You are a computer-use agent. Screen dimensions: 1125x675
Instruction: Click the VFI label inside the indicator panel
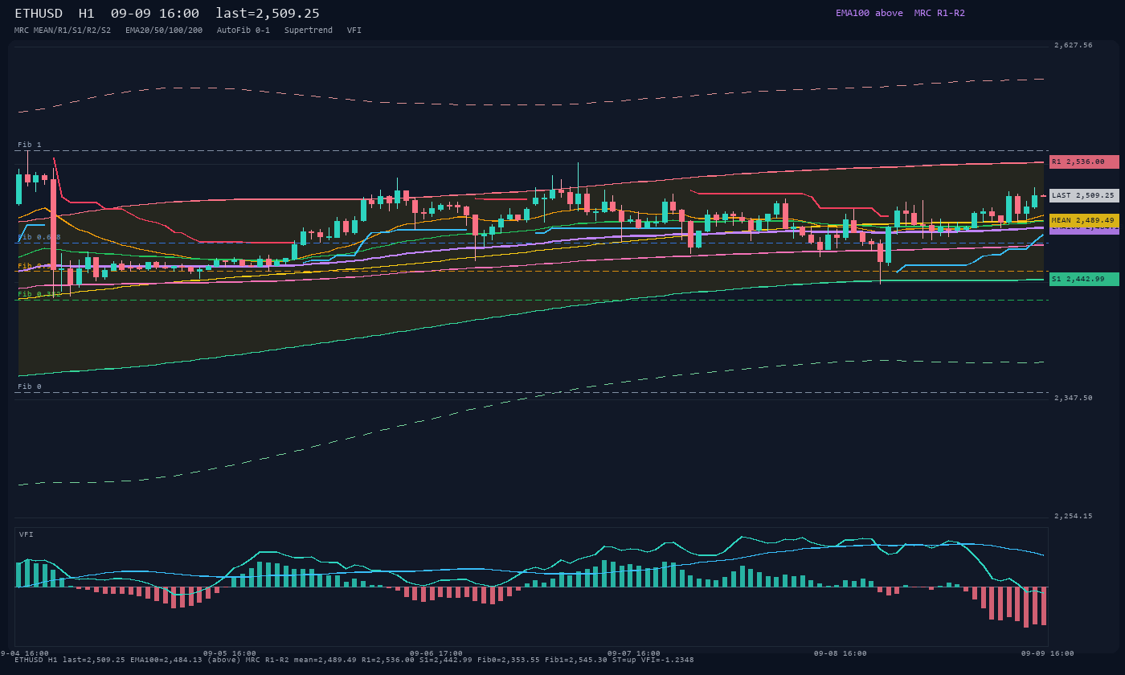click(27, 534)
